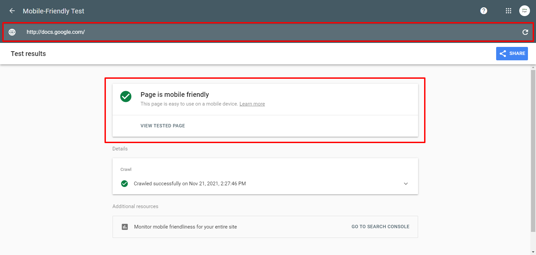Click the back arrow icon

[12, 11]
